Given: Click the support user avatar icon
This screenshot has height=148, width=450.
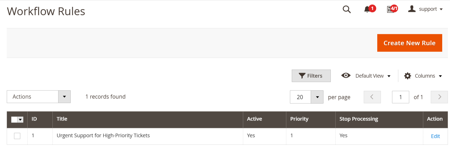Looking at the screenshot, I should coord(412,9).
